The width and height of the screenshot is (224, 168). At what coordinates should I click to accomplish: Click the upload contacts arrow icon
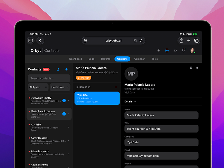click(x=58, y=69)
